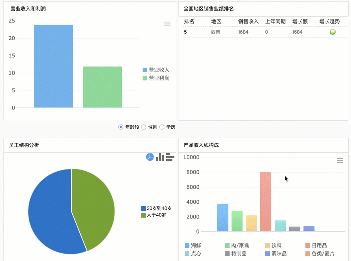Toggle 日用品 legend item
Image resolution: width=351 pixels, height=261 pixels.
316,245
